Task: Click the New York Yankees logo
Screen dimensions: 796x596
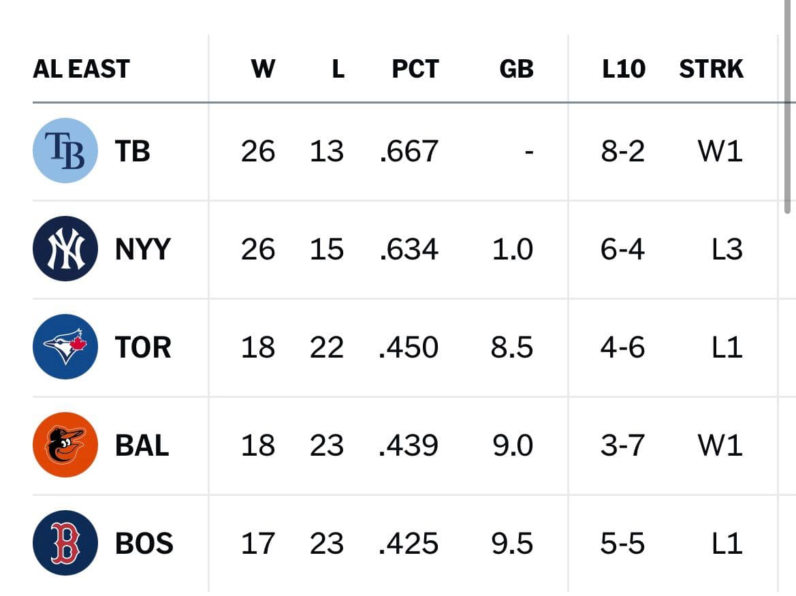Action: pos(65,249)
